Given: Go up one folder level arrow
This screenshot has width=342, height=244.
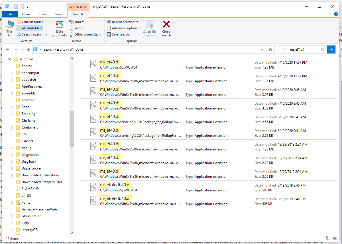Looking at the screenshot, I should pyautogui.click(x=28, y=49).
